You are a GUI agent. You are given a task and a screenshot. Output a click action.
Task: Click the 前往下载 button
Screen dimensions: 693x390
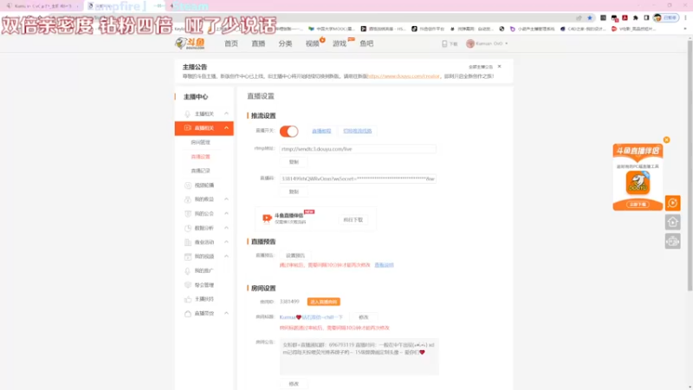point(353,220)
